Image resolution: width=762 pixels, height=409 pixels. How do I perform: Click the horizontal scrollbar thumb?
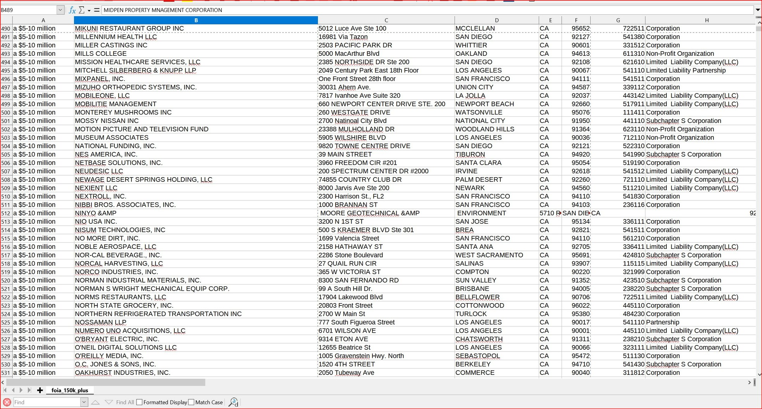pyautogui.click(x=105, y=383)
